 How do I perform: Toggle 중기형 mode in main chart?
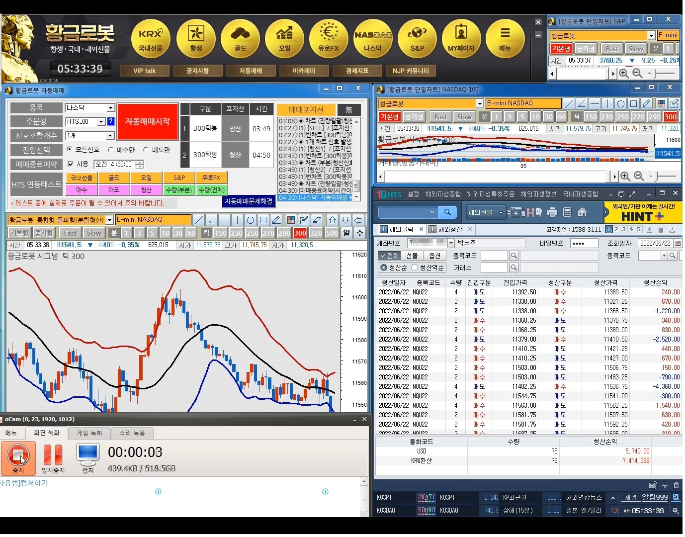coord(44,233)
